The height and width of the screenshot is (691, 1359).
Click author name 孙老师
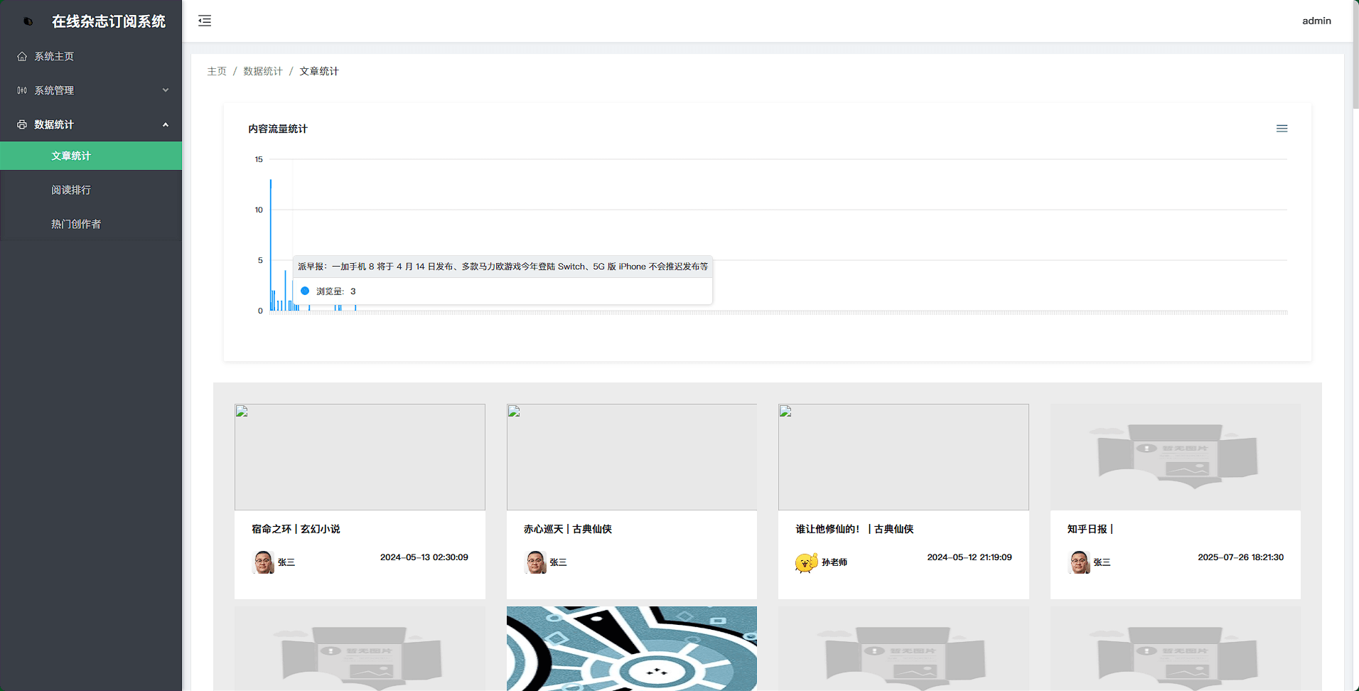coord(834,562)
